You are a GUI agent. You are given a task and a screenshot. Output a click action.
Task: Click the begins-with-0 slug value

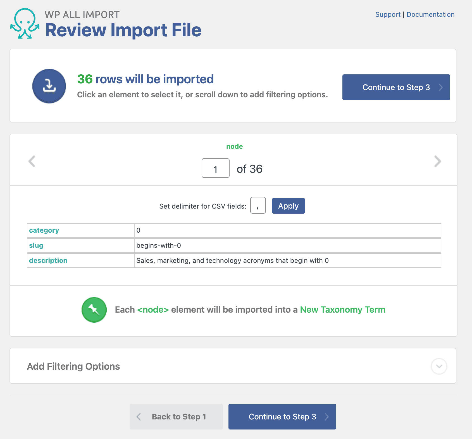click(x=159, y=246)
